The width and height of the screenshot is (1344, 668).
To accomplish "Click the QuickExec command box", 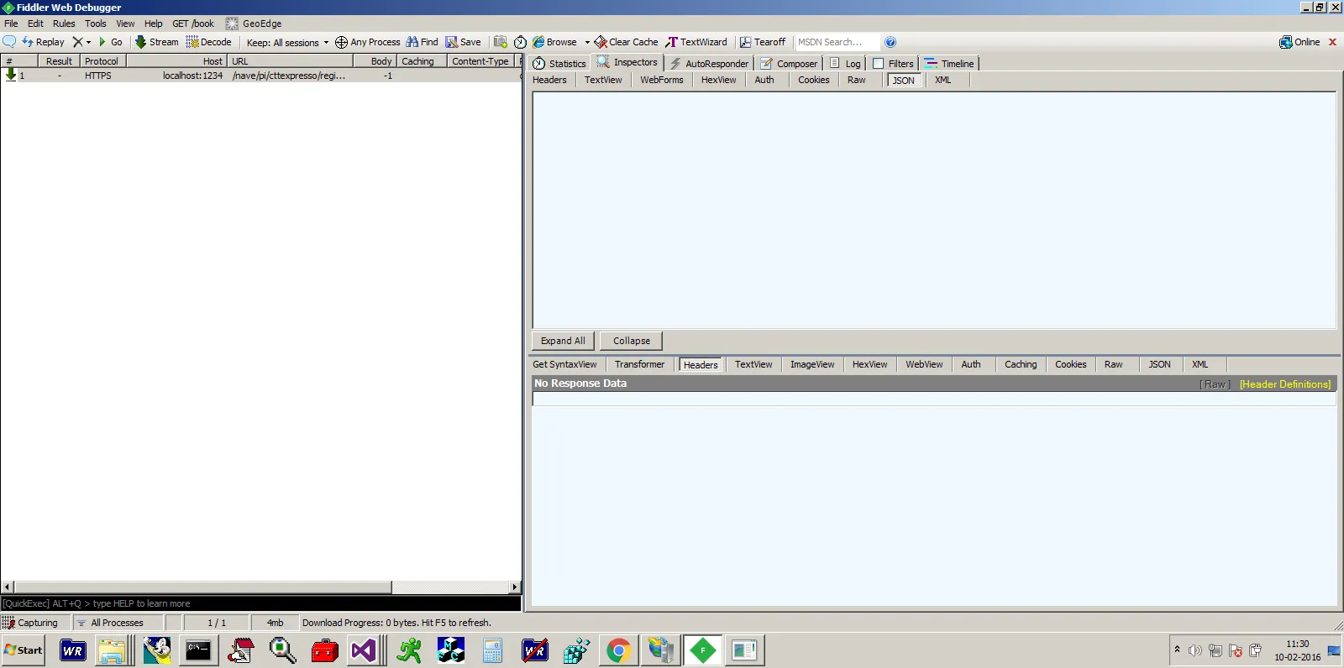I will coord(260,603).
